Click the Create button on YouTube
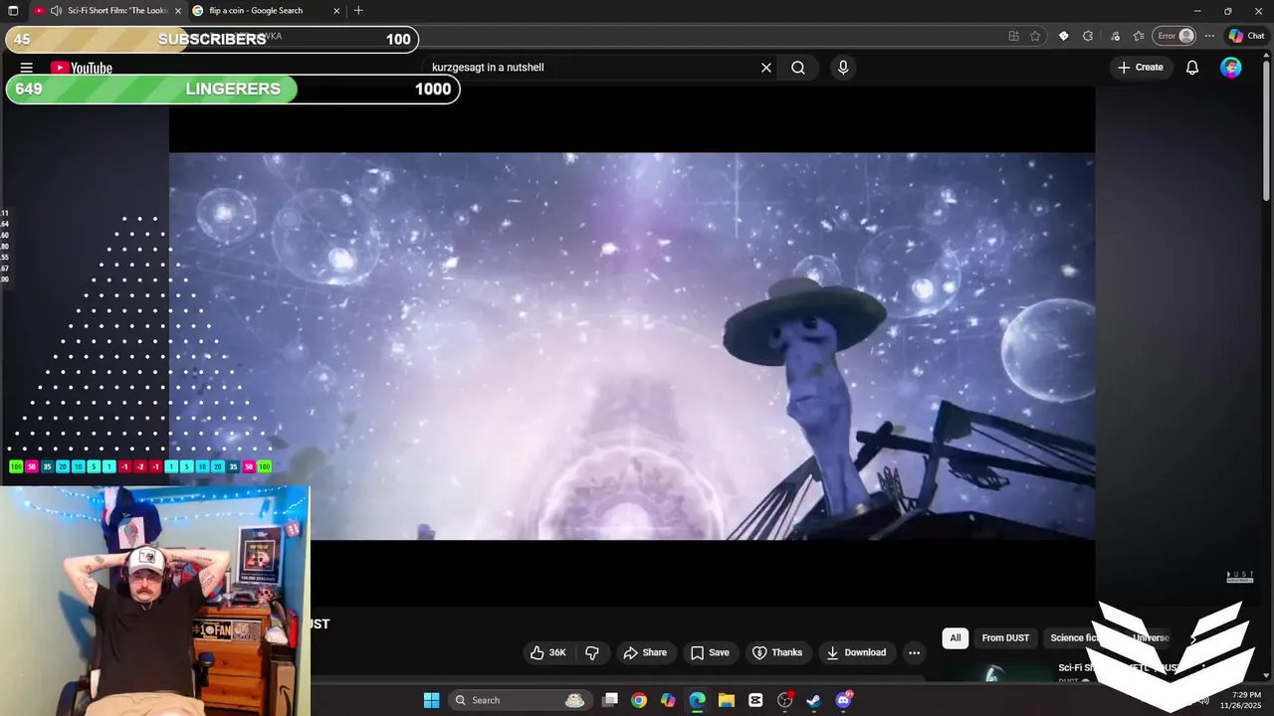Screen dimensions: 1274x716 tap(1141, 68)
